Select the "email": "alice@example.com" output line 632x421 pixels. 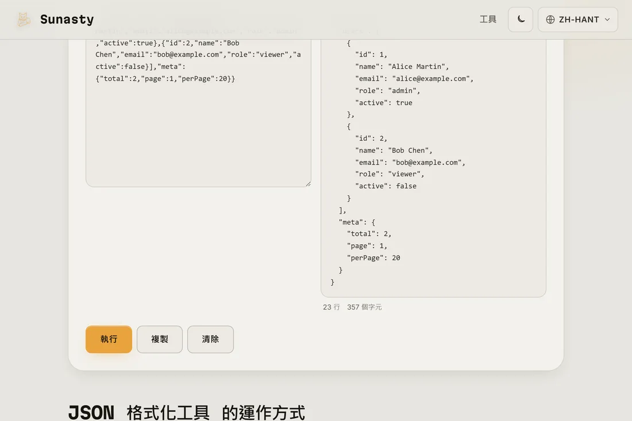tap(414, 79)
